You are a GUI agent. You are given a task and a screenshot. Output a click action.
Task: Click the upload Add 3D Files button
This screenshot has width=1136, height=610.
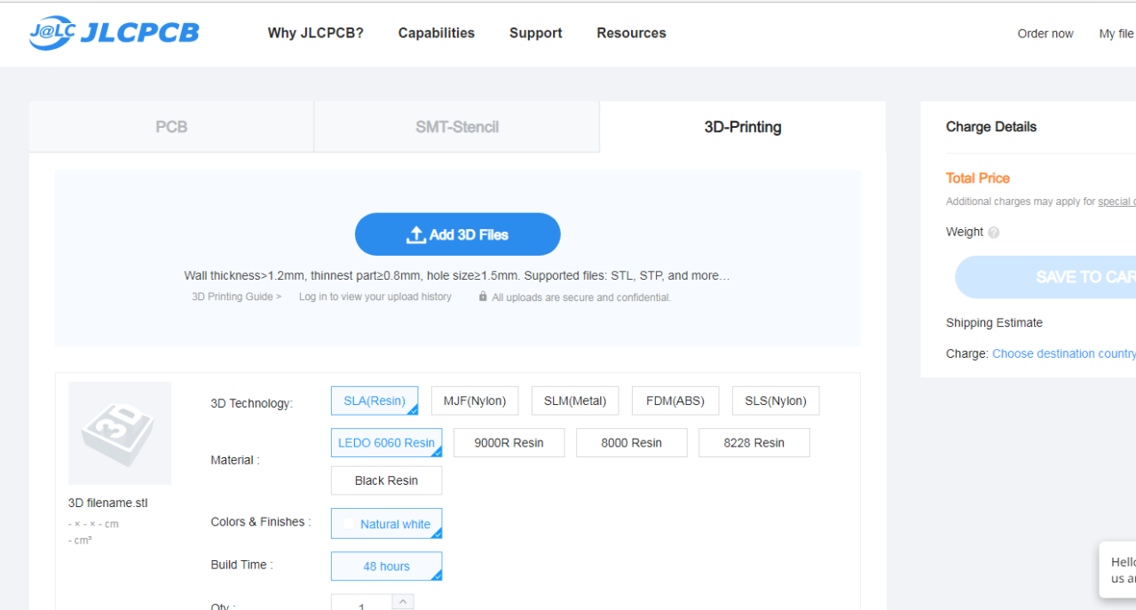(457, 234)
